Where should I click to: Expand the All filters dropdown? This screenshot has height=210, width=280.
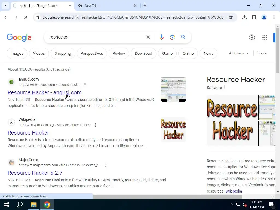point(239,53)
